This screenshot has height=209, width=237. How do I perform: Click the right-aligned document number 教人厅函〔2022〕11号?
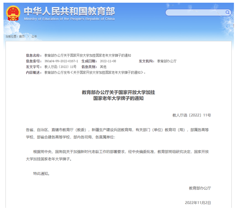[x=192, y=115]
